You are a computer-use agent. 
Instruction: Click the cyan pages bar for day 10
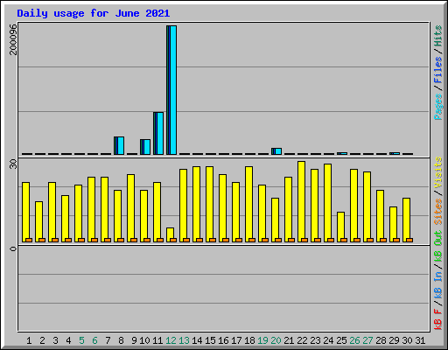tap(147, 147)
